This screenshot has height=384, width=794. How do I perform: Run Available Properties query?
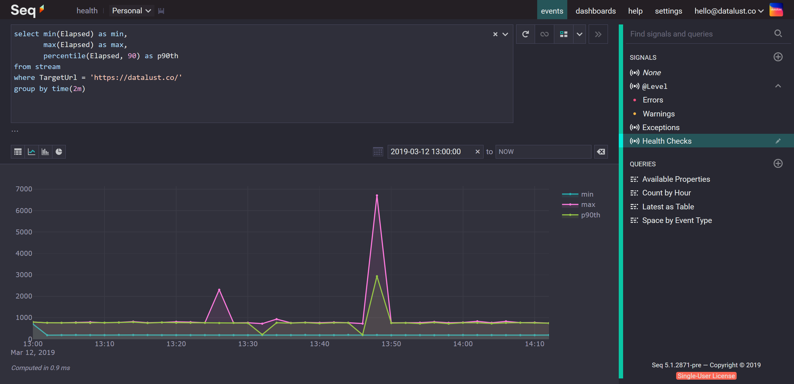676,179
